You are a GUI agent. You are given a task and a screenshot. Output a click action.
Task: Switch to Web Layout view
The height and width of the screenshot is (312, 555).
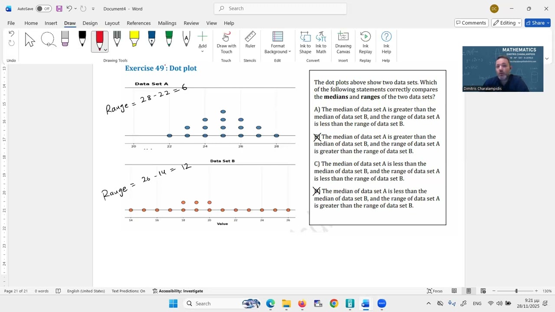point(483,291)
